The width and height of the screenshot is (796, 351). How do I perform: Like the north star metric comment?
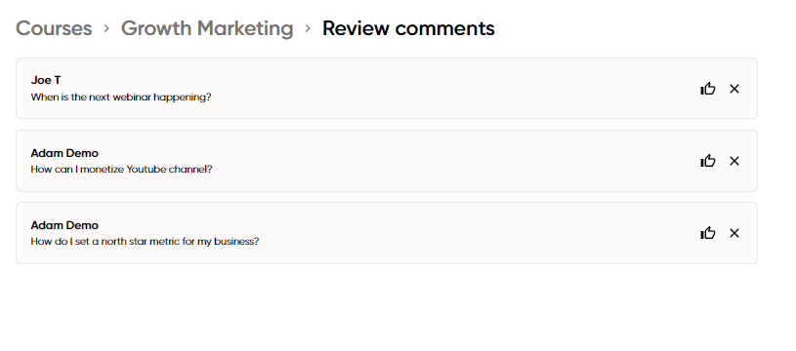(708, 233)
